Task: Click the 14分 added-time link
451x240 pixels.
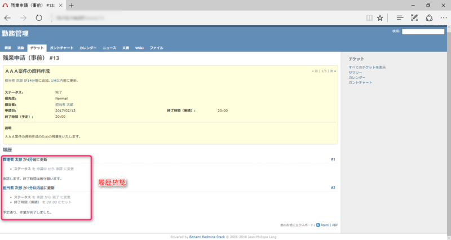Action: tap(32, 81)
